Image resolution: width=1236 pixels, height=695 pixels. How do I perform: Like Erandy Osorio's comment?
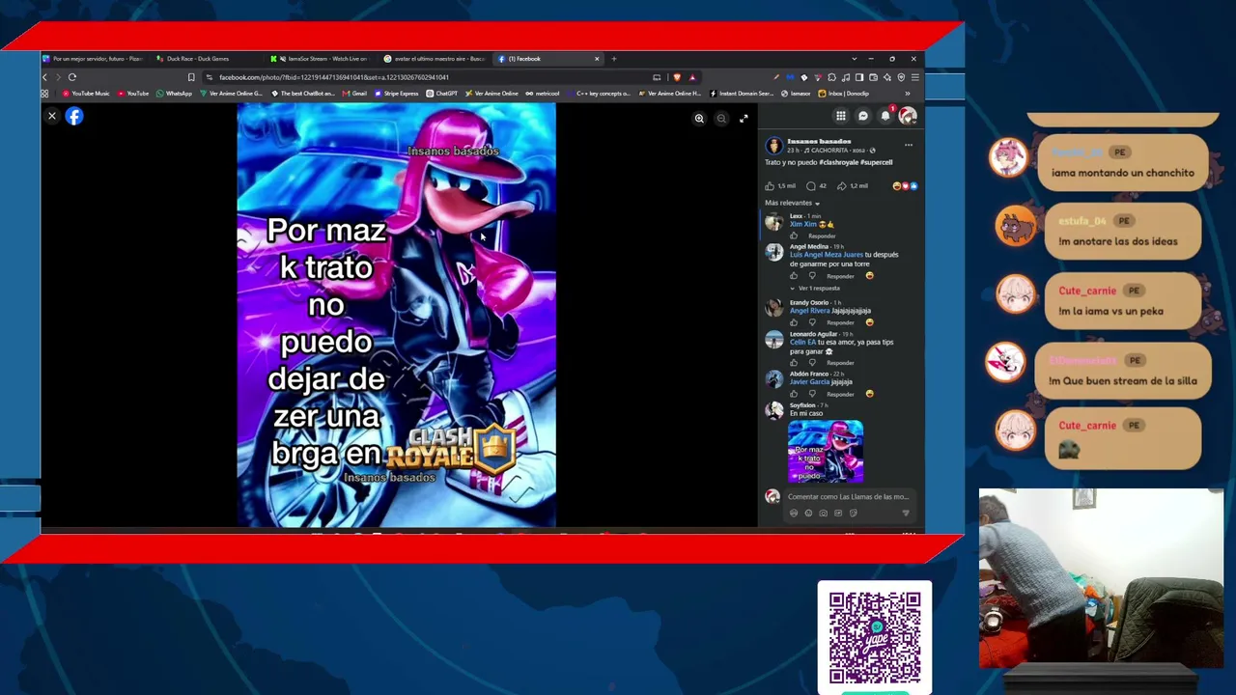click(794, 322)
